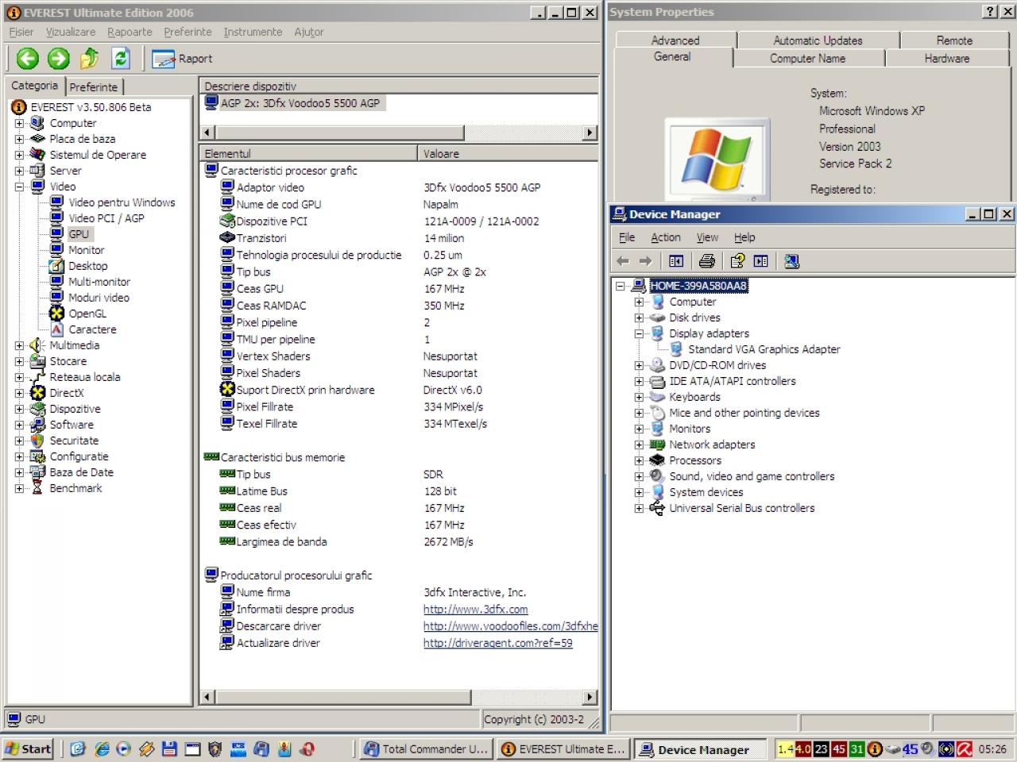This screenshot has height=762, width=1017.
Task: Click the green 31 temperature tray icon
Action: coord(857,749)
